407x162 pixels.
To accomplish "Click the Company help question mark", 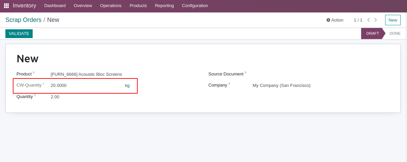I will click(x=229, y=84).
